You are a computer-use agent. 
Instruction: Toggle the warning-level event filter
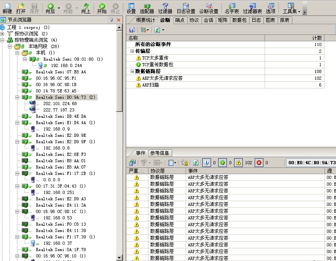238,163
